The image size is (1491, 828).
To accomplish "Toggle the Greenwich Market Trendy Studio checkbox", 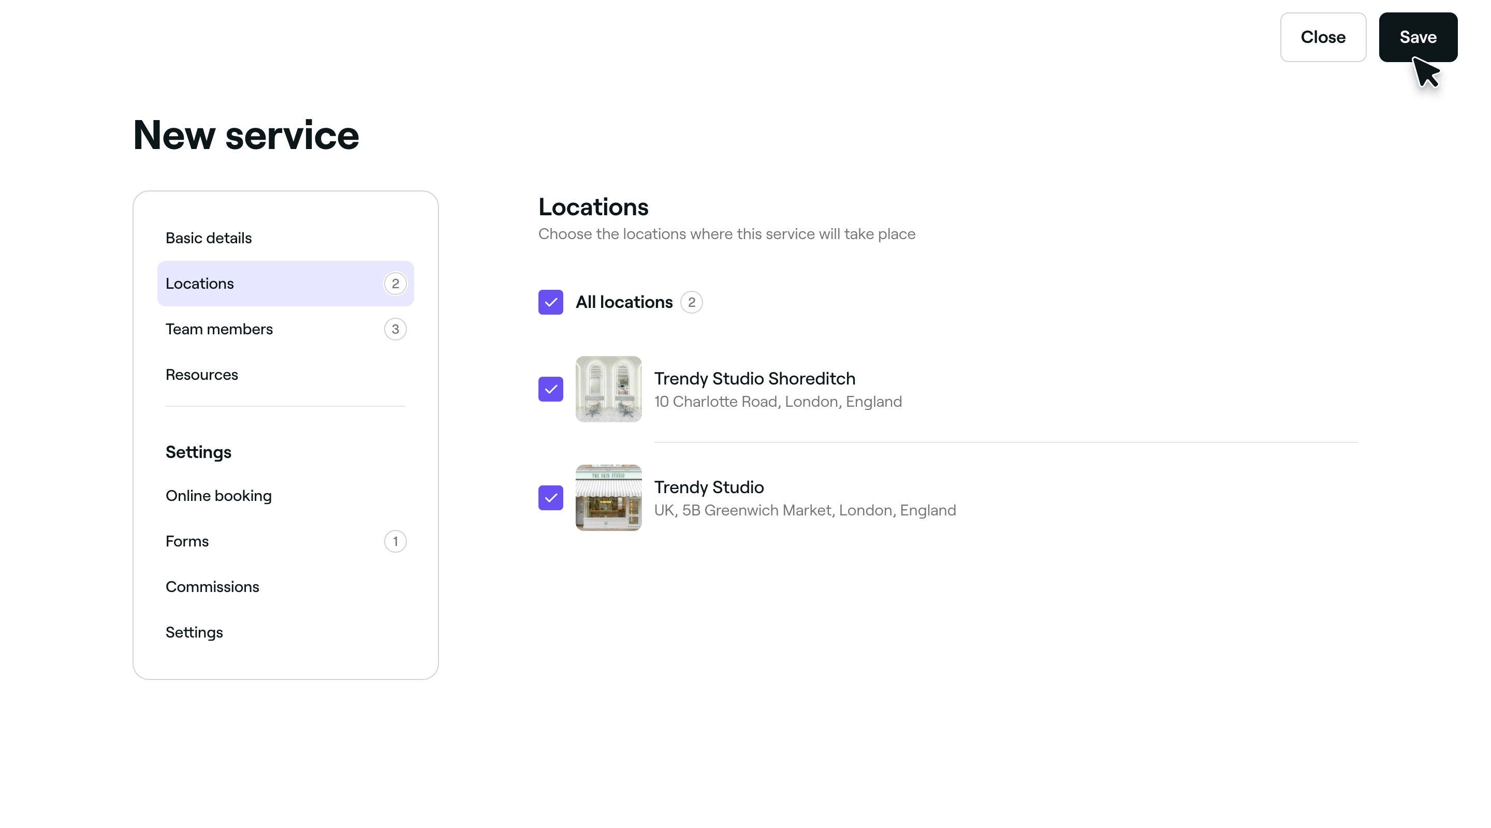I will (x=550, y=498).
